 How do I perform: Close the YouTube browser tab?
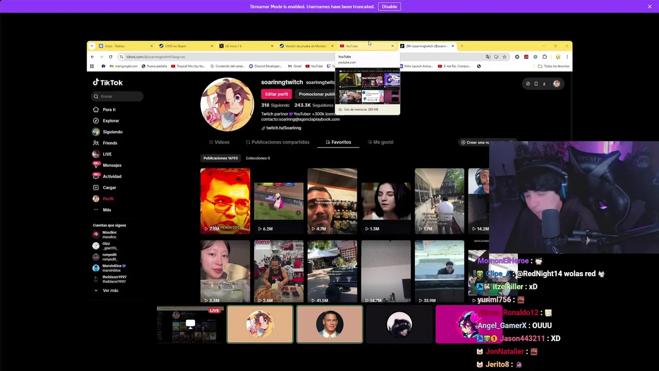pyautogui.click(x=392, y=46)
